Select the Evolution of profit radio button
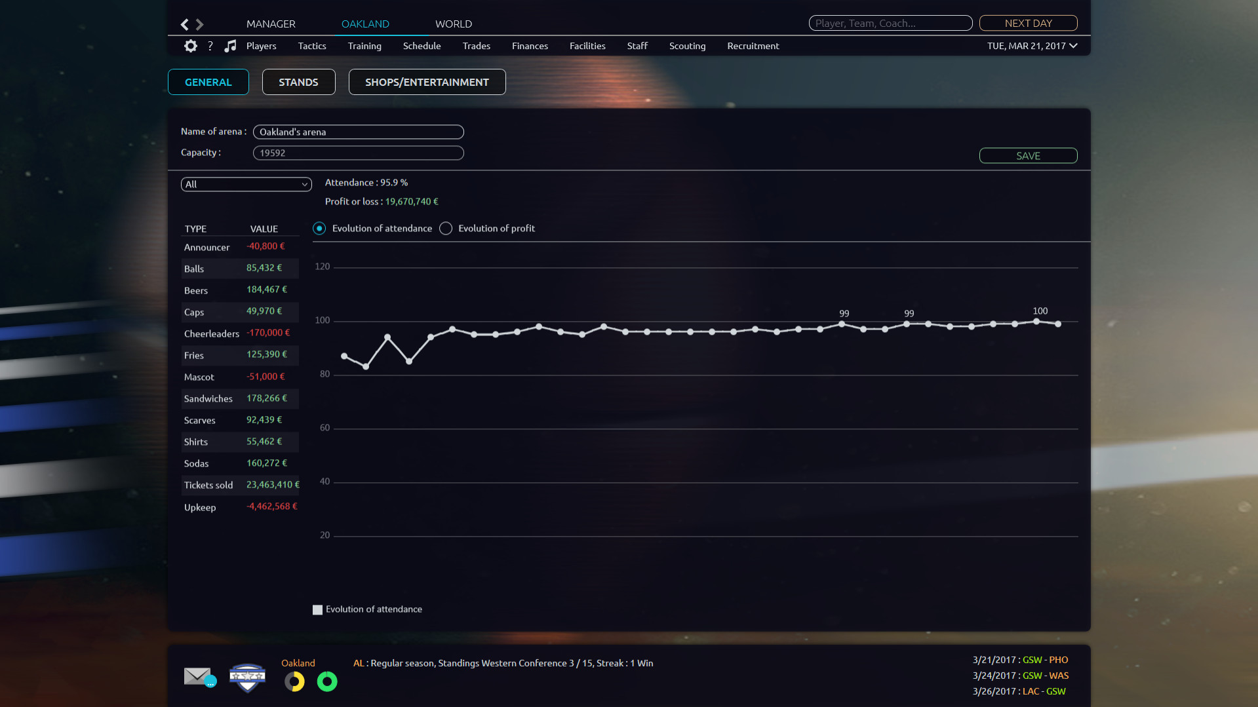 [446, 228]
